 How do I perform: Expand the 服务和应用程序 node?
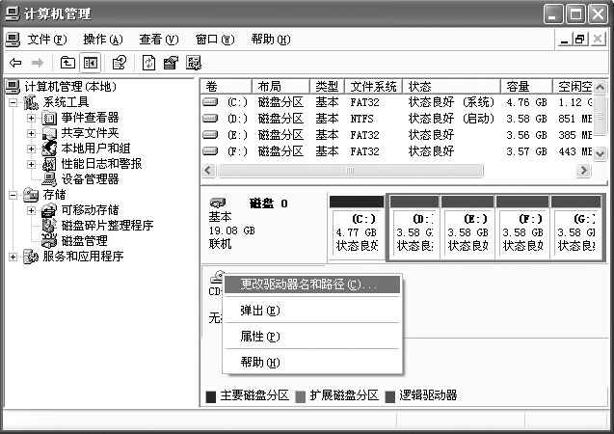(13, 257)
